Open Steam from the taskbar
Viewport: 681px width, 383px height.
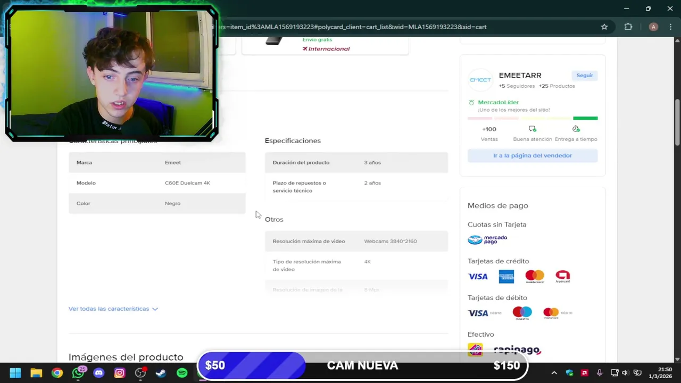[x=161, y=373]
